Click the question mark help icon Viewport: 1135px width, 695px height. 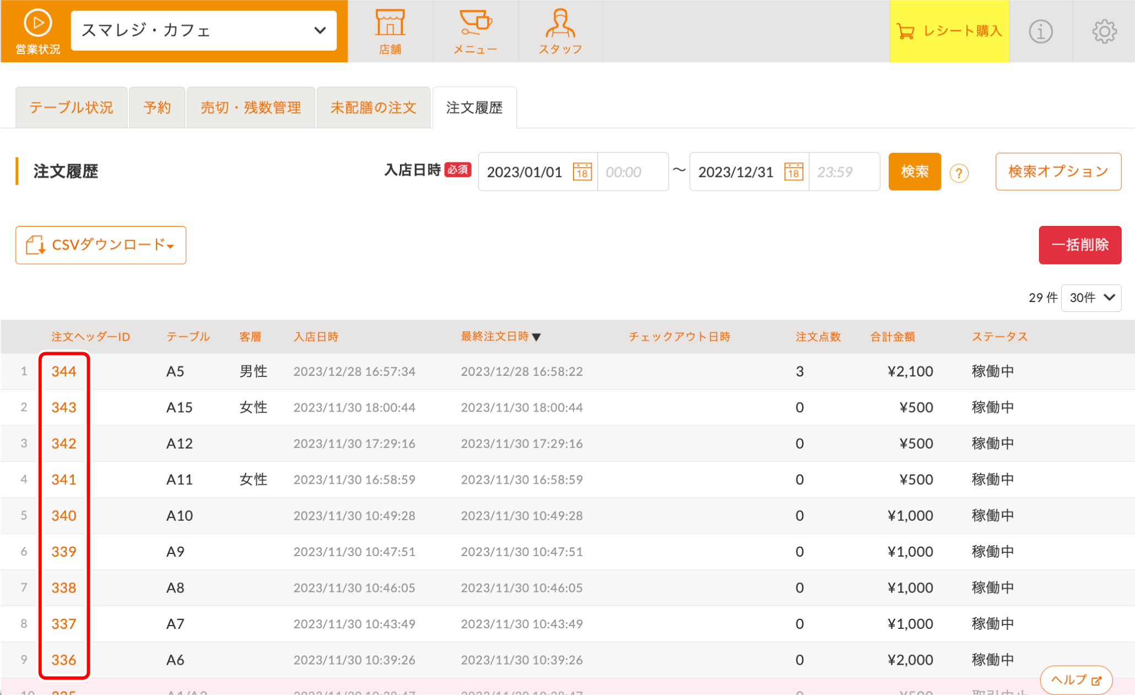959,174
